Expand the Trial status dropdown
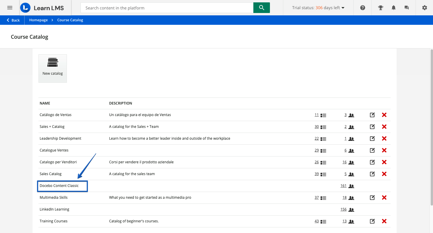The width and height of the screenshot is (433, 233). [x=318, y=8]
